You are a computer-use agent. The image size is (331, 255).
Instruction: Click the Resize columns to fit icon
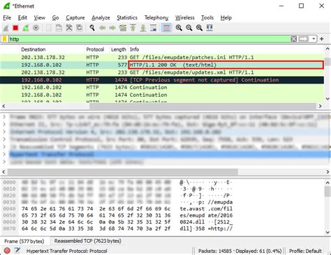[x=209, y=28]
